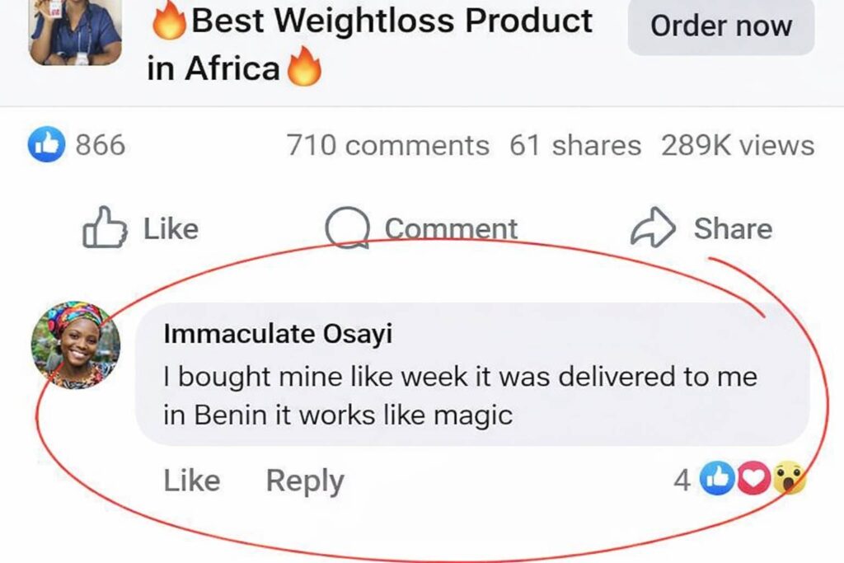Open Immaculate Osayi's profile name link

pos(278,334)
